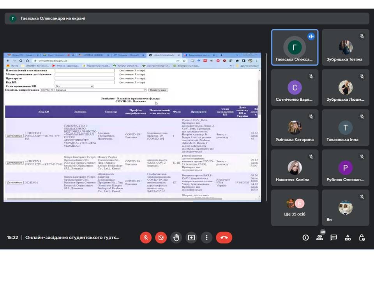
Task: Click the present screen button
Action: coord(191,238)
